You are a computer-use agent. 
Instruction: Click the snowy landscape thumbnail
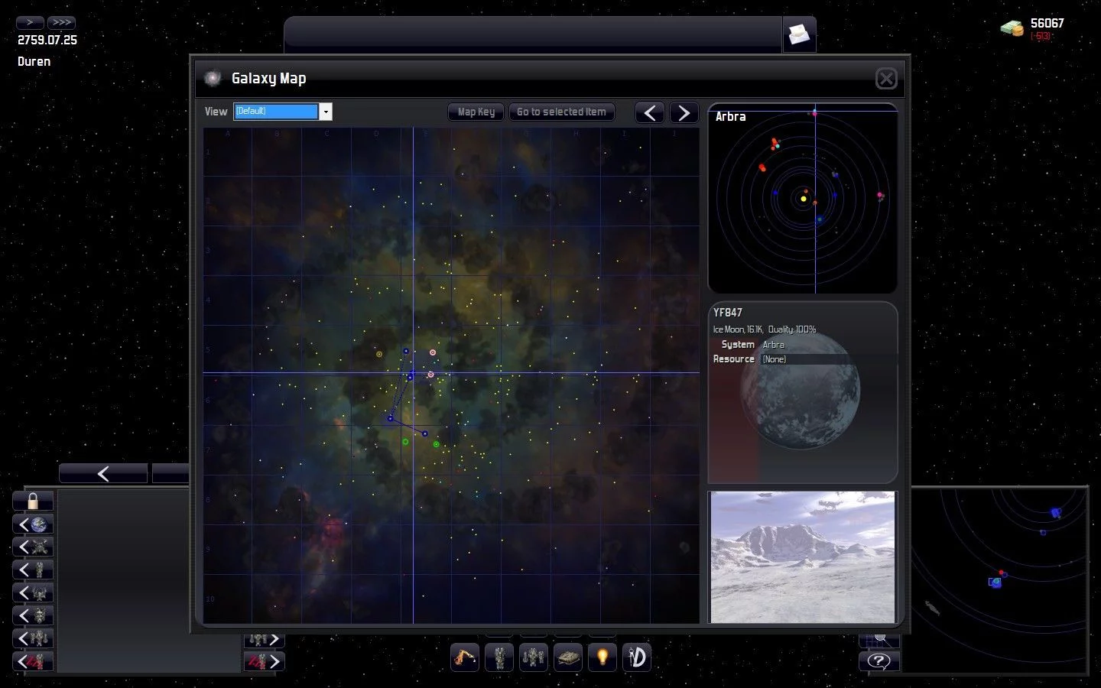tap(803, 557)
